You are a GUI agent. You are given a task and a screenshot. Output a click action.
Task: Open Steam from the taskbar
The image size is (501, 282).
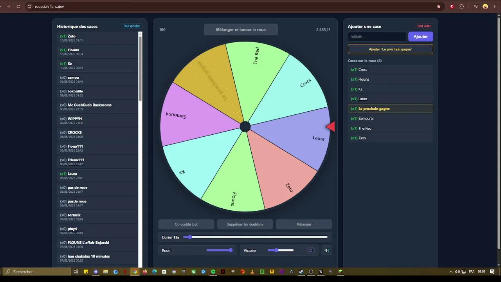pyautogui.click(x=301, y=272)
